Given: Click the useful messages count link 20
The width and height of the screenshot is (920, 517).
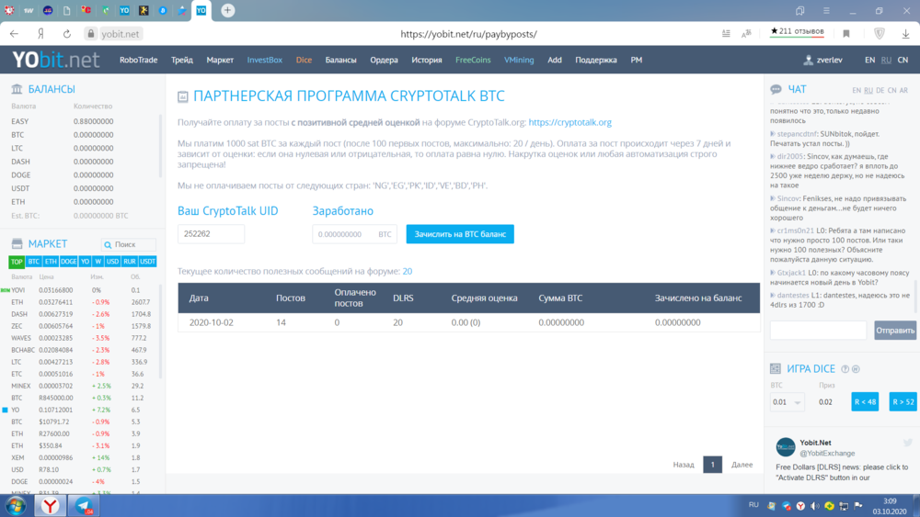Looking at the screenshot, I should click(408, 271).
